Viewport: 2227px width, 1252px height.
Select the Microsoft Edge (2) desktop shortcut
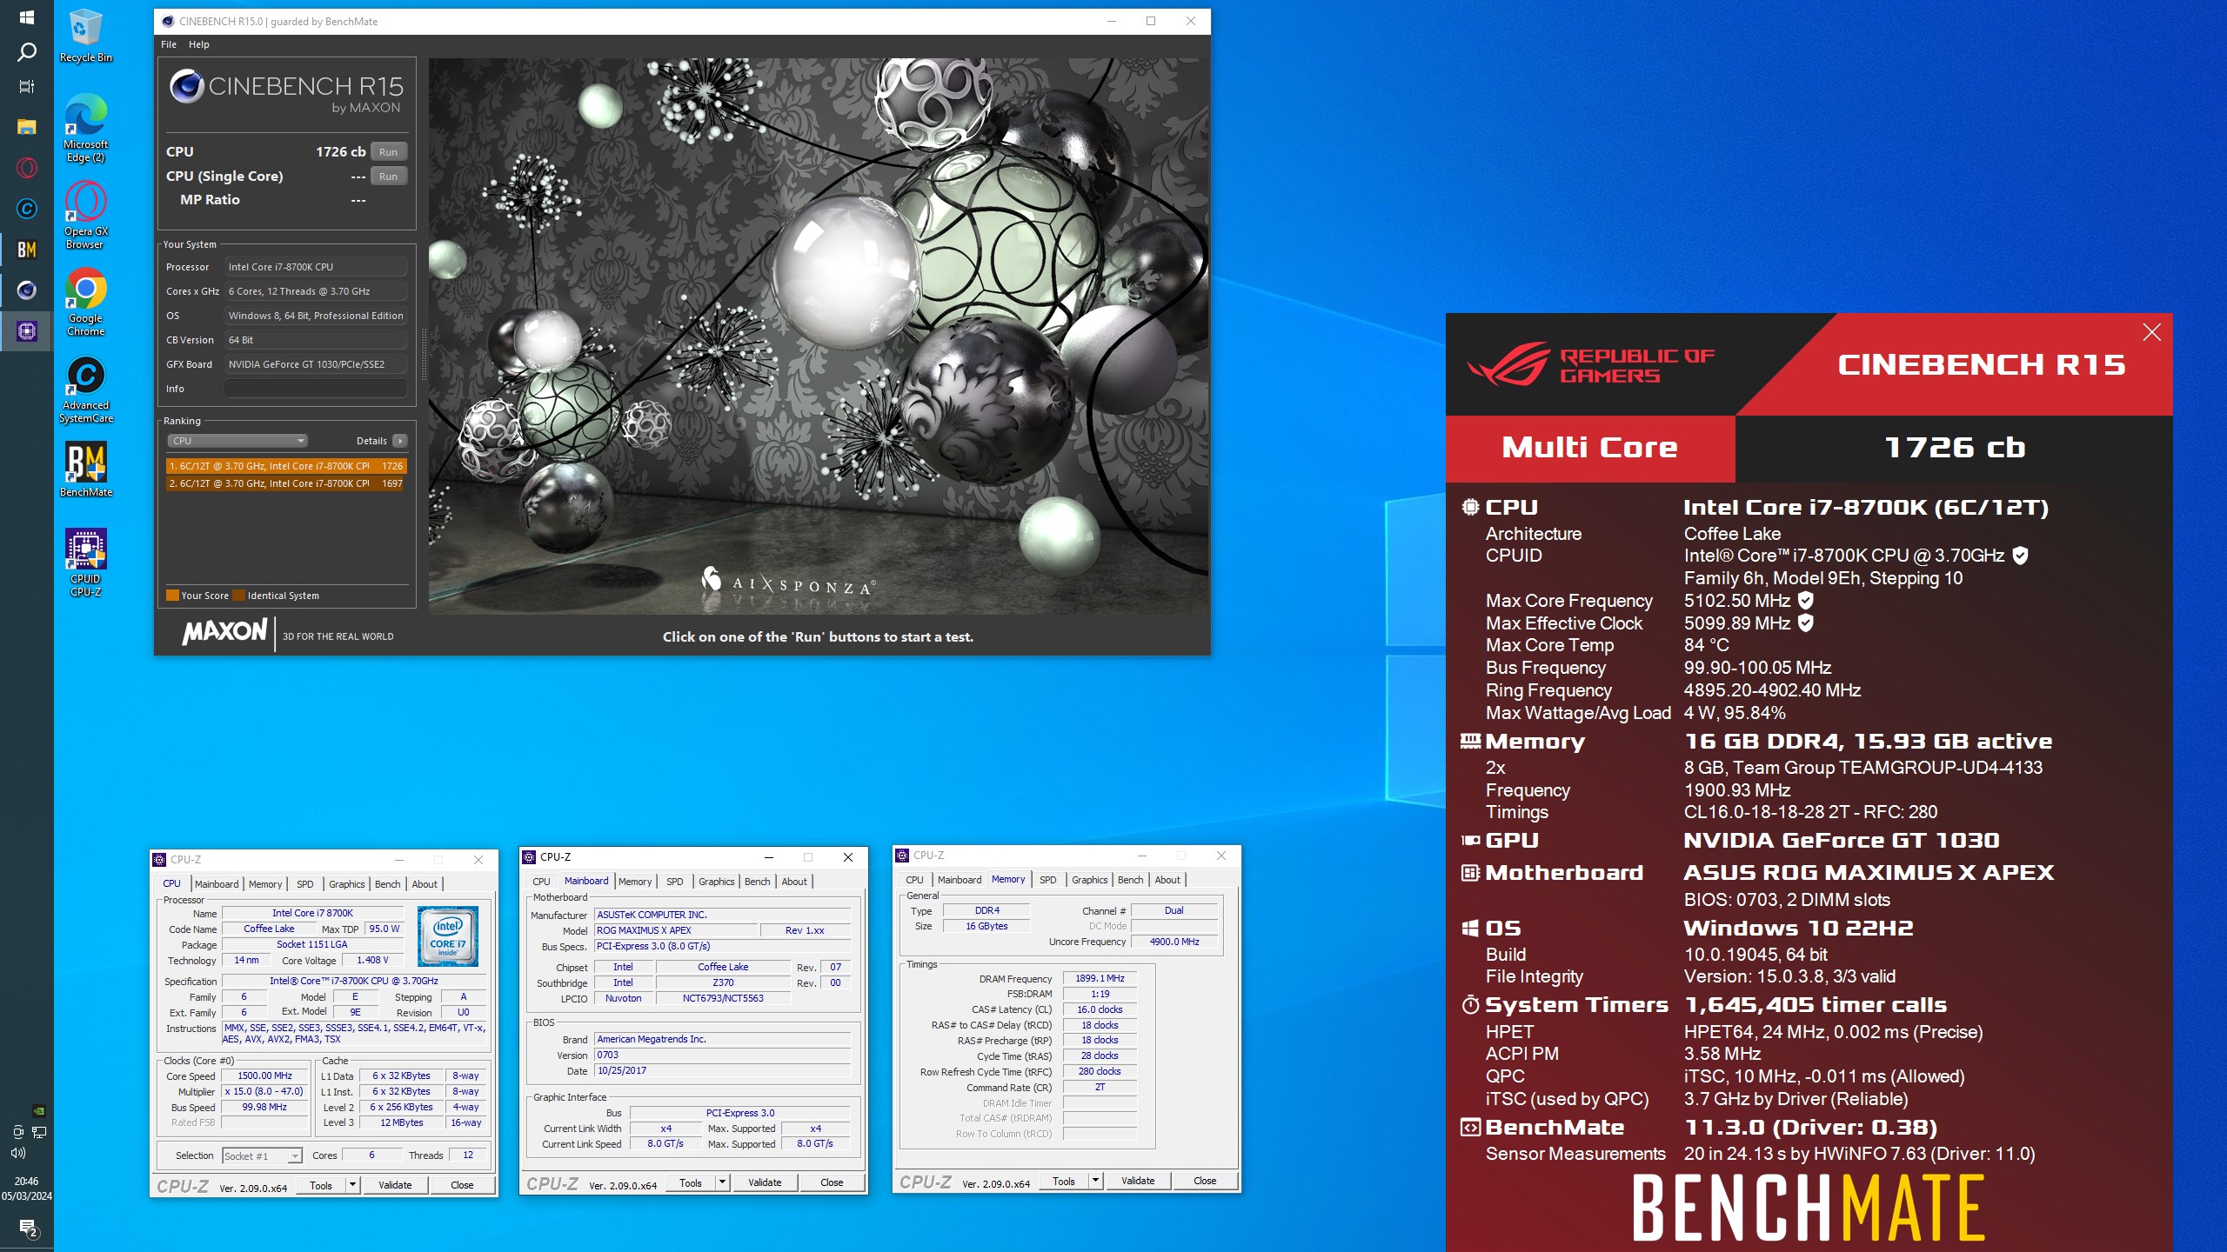click(x=85, y=128)
